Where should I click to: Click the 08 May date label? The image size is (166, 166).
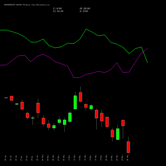click(x=64, y=158)
